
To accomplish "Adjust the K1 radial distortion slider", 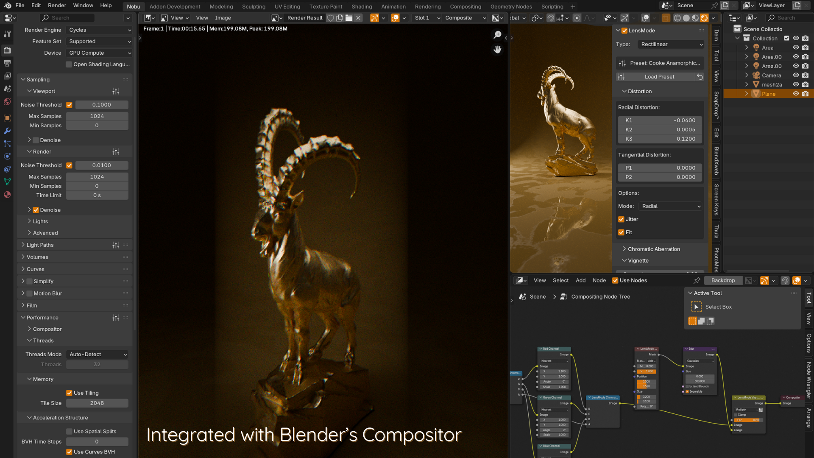I will pyautogui.click(x=660, y=120).
